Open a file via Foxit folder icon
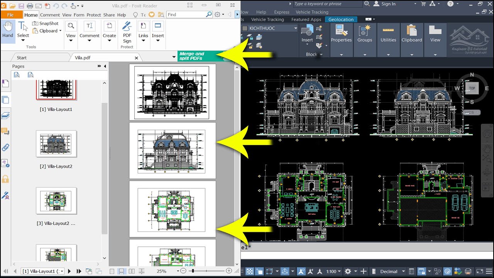Viewport: 494px width, 278px height. [12, 6]
